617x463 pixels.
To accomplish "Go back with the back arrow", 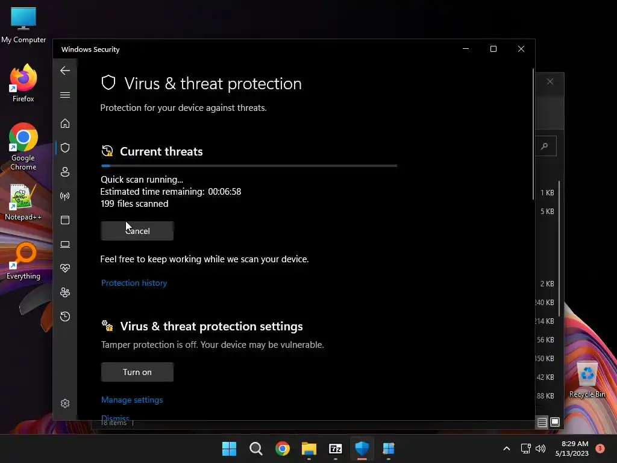I will point(65,71).
